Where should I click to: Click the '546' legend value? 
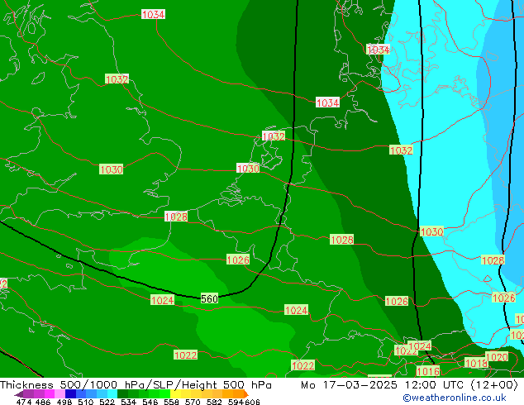pyautogui.click(x=150, y=402)
